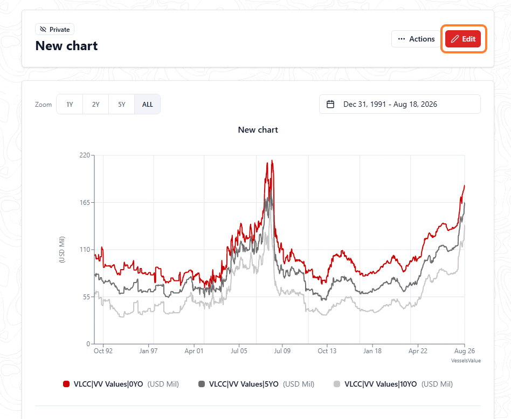Click the "Apr 22" x-axis label
This screenshot has height=419, width=511.
(418, 351)
